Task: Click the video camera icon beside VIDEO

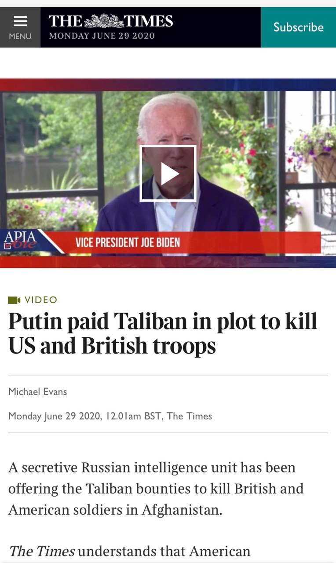Action: point(14,300)
